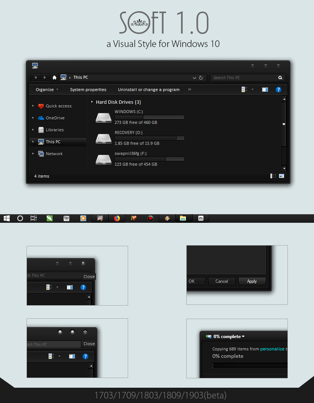Screen dimensions: 314x403
Task: Expand the Quick access section
Action: (x=33, y=106)
